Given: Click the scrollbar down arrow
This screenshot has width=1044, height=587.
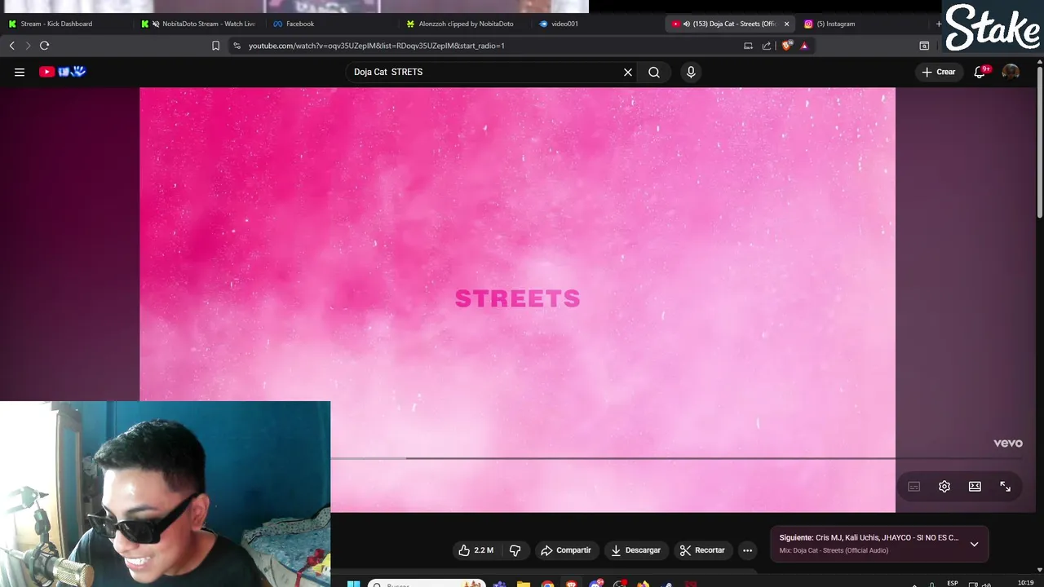Looking at the screenshot, I should [1039, 570].
